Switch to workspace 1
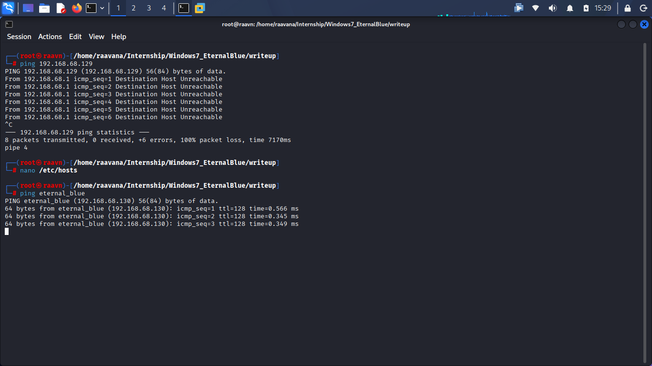The width and height of the screenshot is (652, 366). [x=118, y=8]
